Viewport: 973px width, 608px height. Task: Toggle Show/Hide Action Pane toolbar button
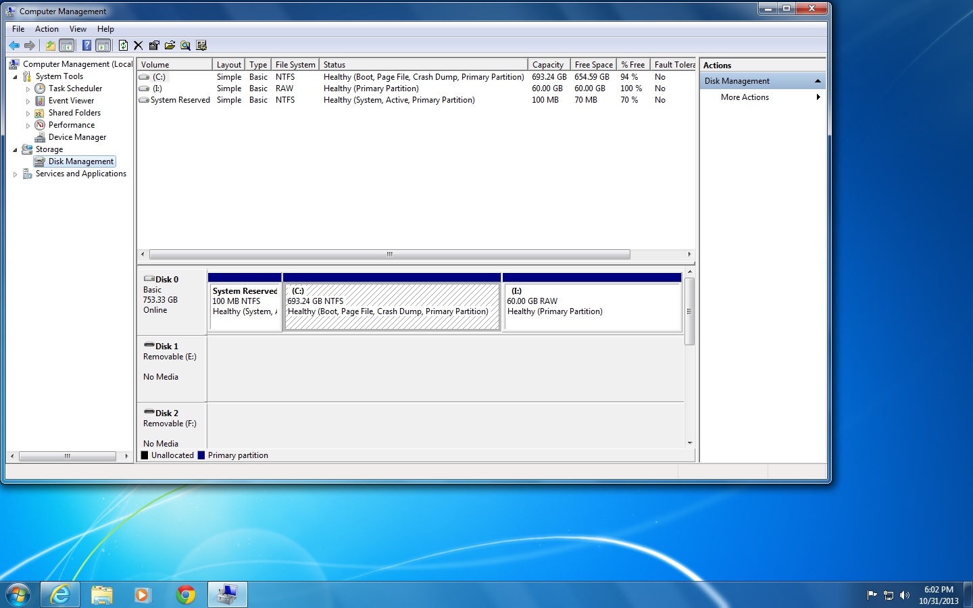click(103, 45)
